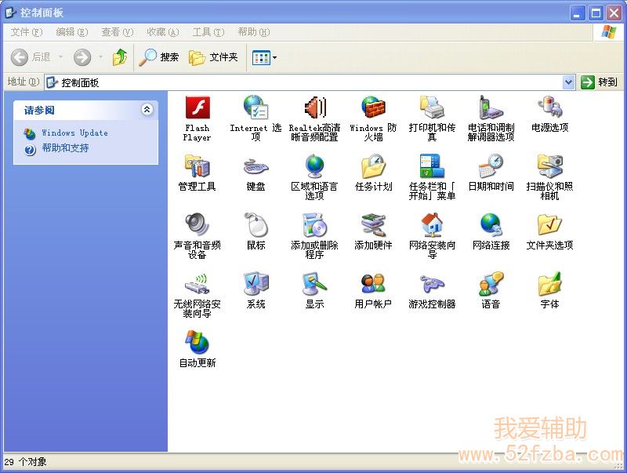The height and width of the screenshot is (473, 627).
Task: Open the 工具(T) menu
Action: 208,32
